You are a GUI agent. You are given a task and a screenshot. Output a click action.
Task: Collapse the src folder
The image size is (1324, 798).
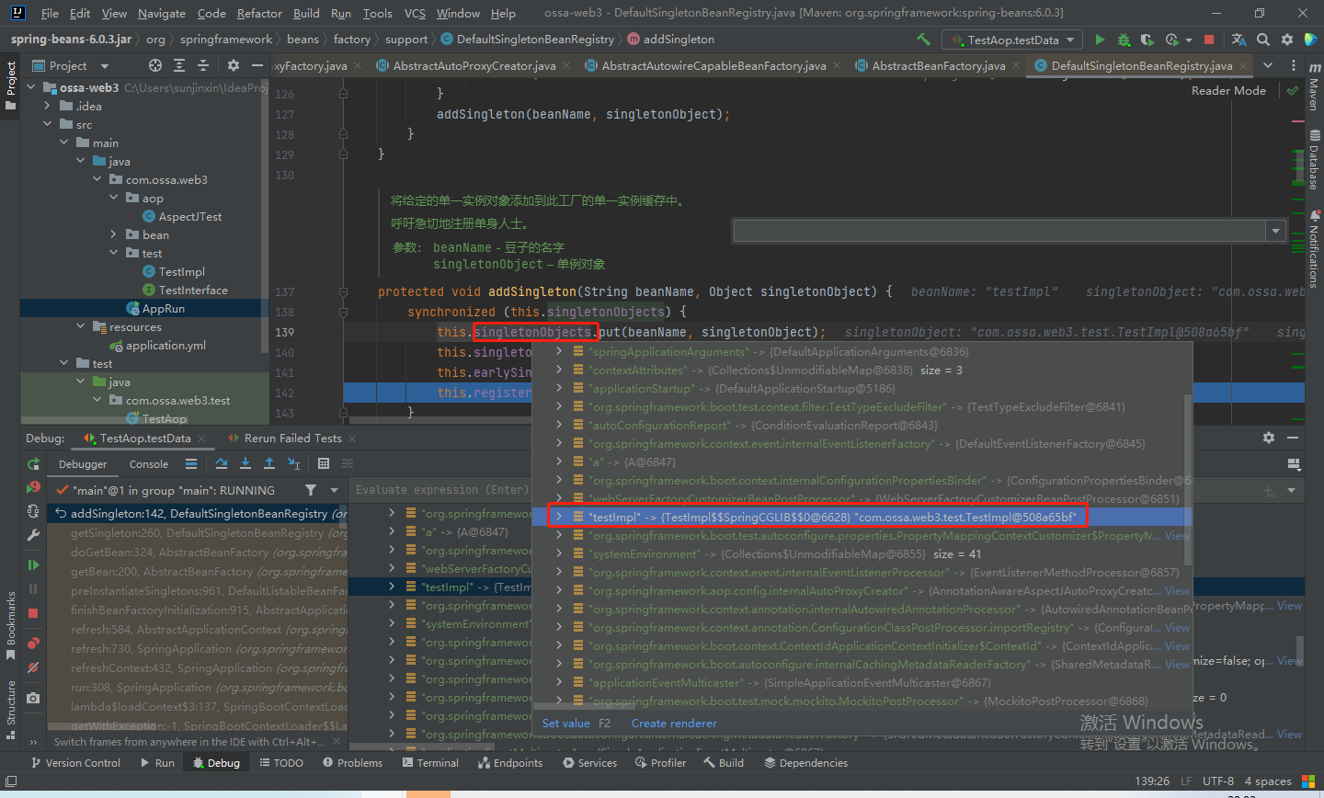(48, 124)
